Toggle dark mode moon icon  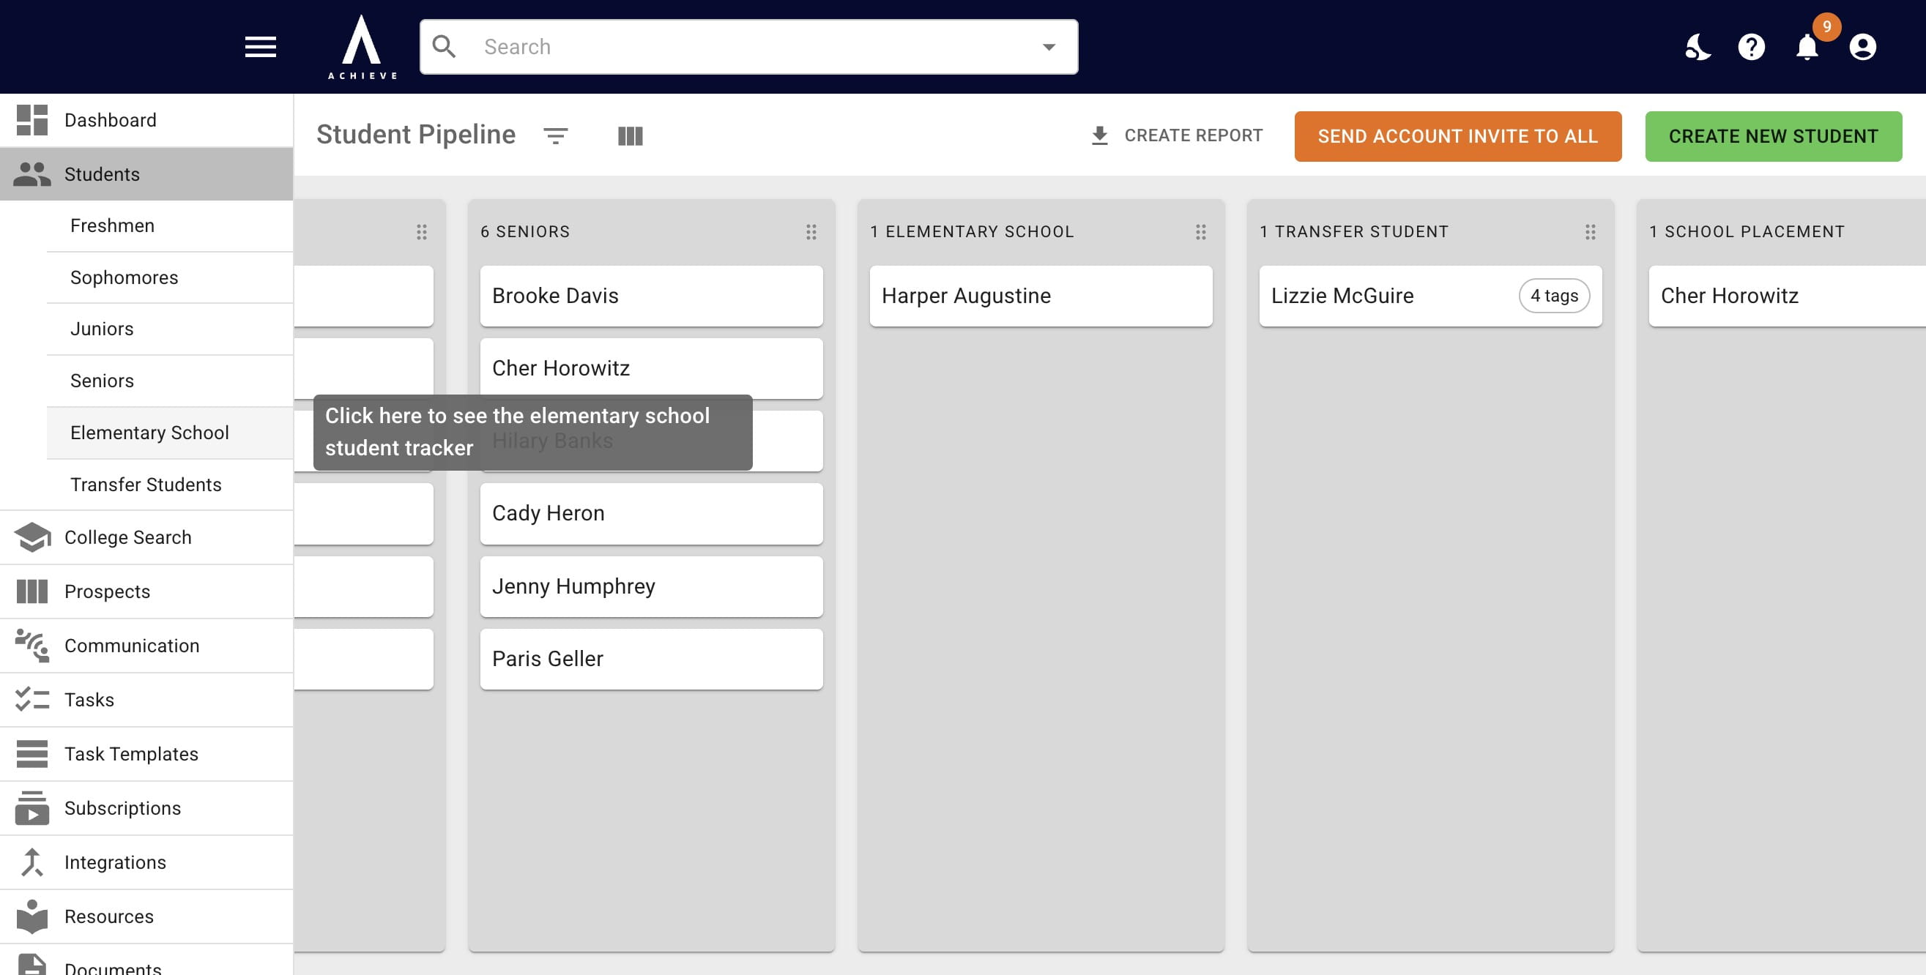[x=1698, y=47]
